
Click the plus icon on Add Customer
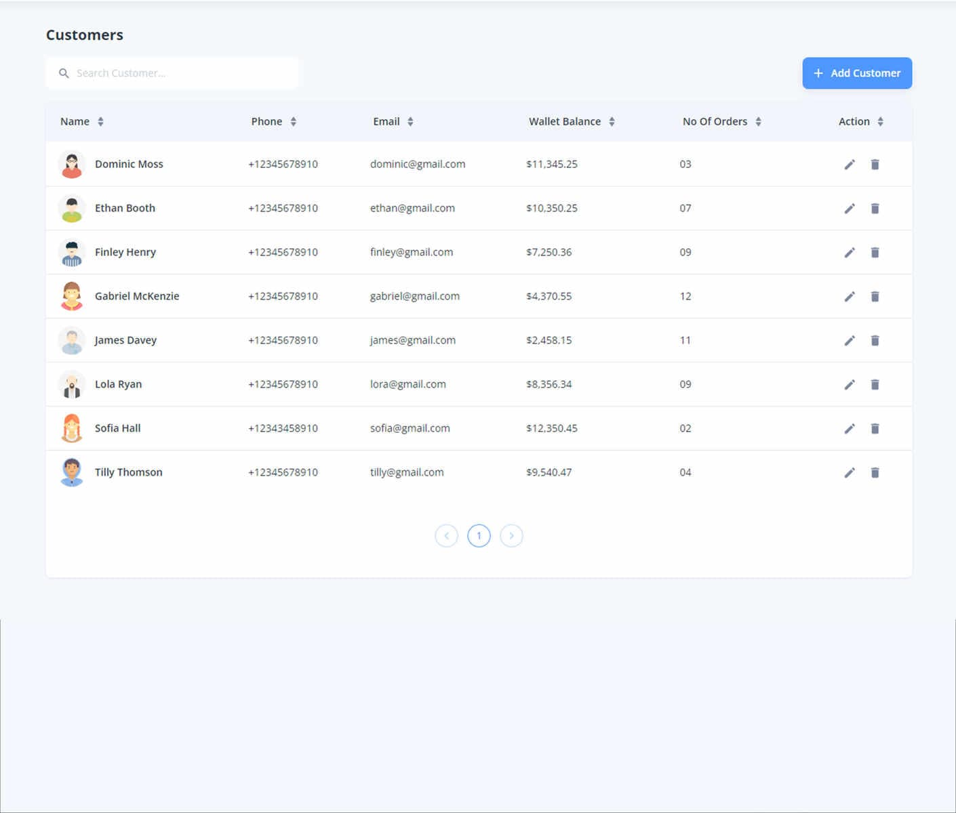pos(818,72)
